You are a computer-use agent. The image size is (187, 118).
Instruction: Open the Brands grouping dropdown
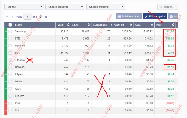point(24,7)
